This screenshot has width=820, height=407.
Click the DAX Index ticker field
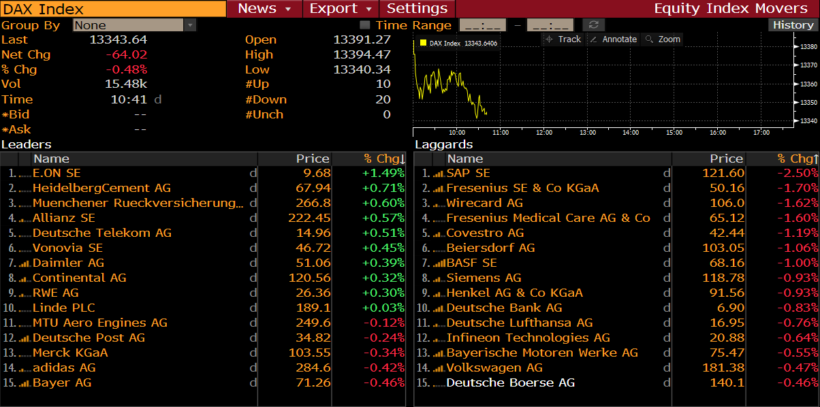[x=113, y=9]
